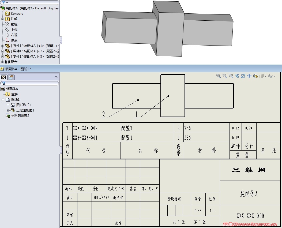This screenshot has height=228, width=282.
Task: Select the 零件1 <1> part icon
Action: coord(7,46)
